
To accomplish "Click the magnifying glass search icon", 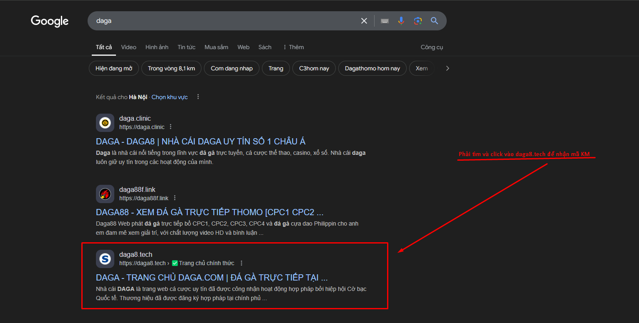I will (x=434, y=21).
